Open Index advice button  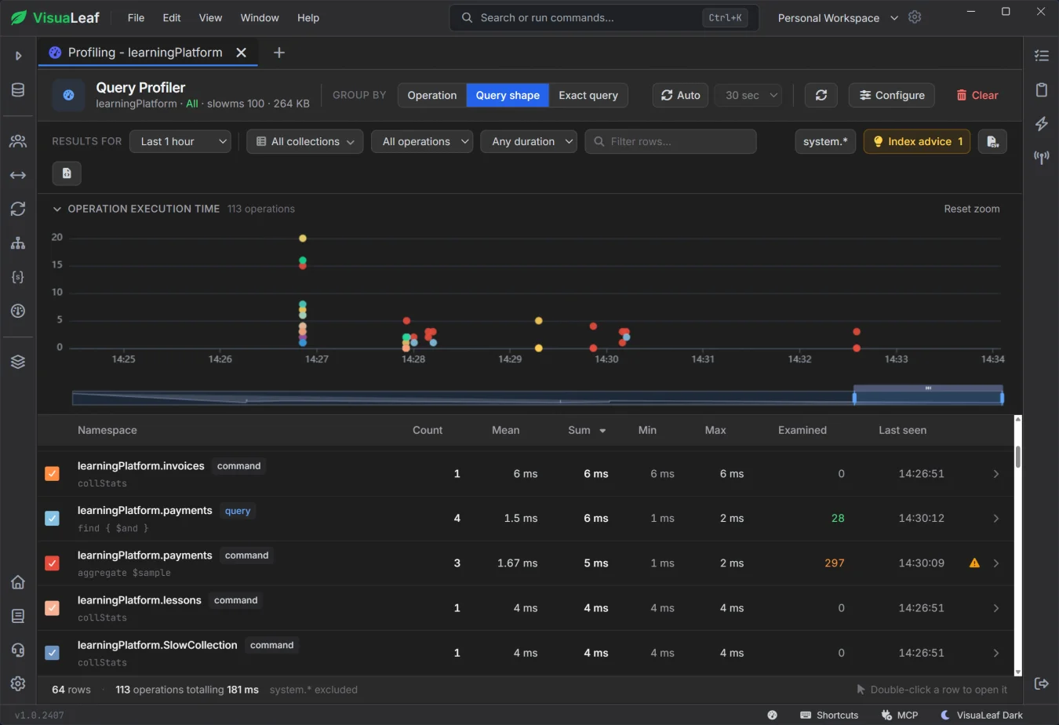917,141
